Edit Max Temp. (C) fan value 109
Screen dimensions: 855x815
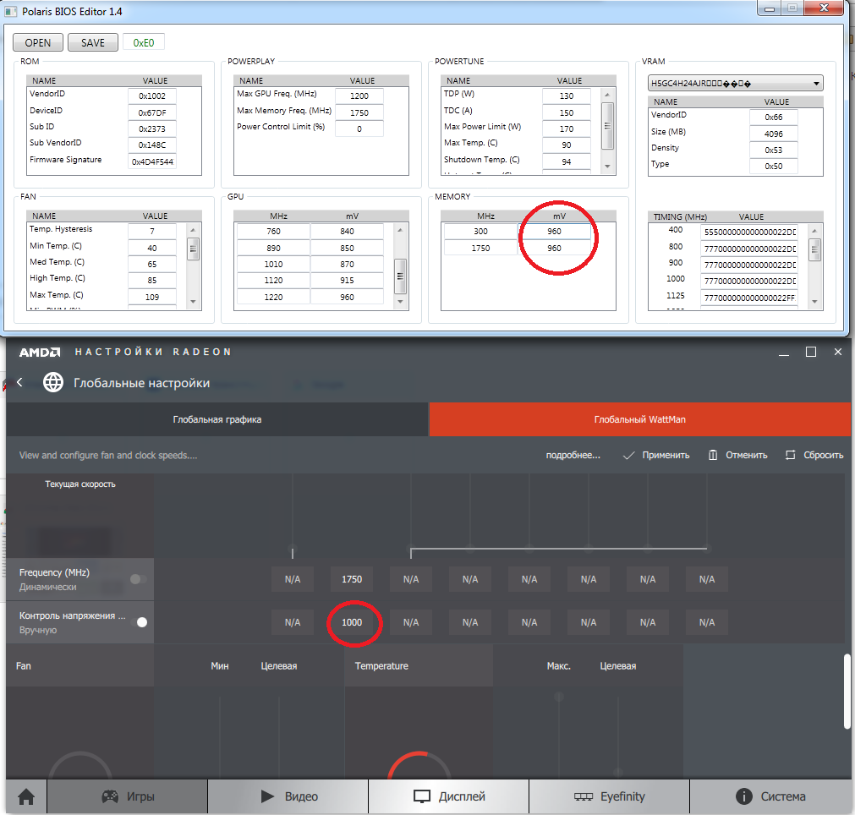[151, 297]
